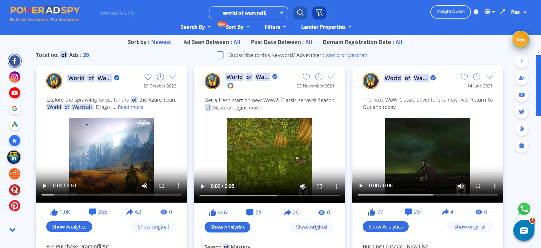Mute the 23 November 2021 video volume
This screenshot has width=541, height=248.
coord(303,186)
